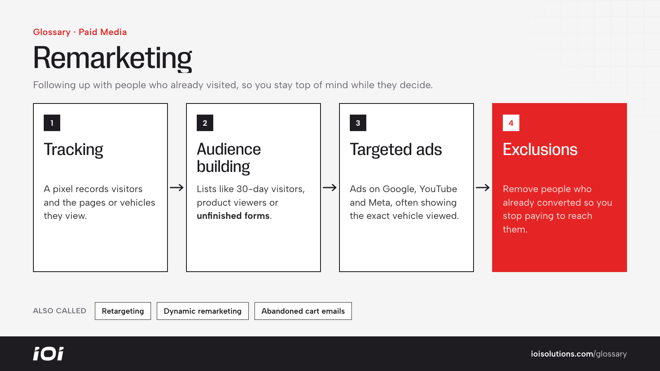660x371 pixels.
Task: Select the Abandoned cart emails tag
Action: (303, 311)
